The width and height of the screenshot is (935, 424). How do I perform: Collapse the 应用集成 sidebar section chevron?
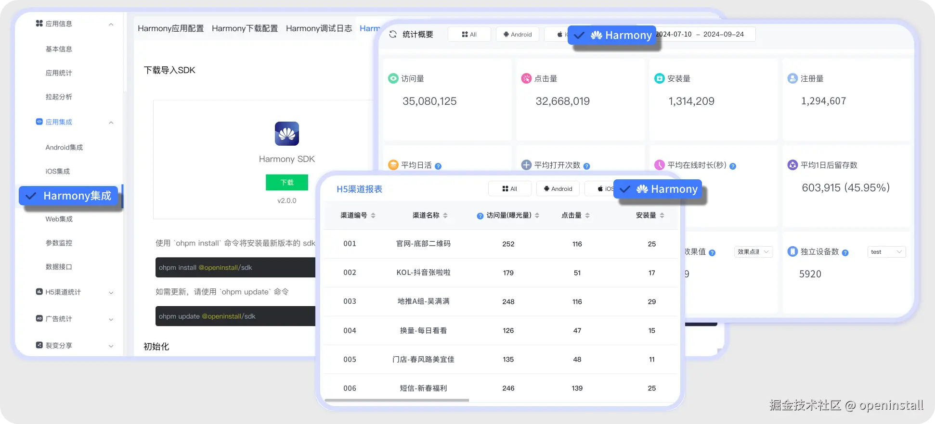[x=111, y=122]
